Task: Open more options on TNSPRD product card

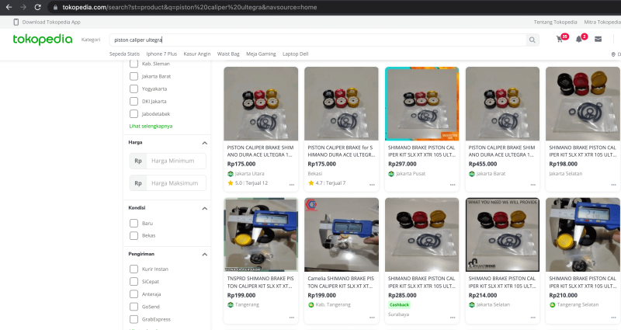Action: click(292, 318)
